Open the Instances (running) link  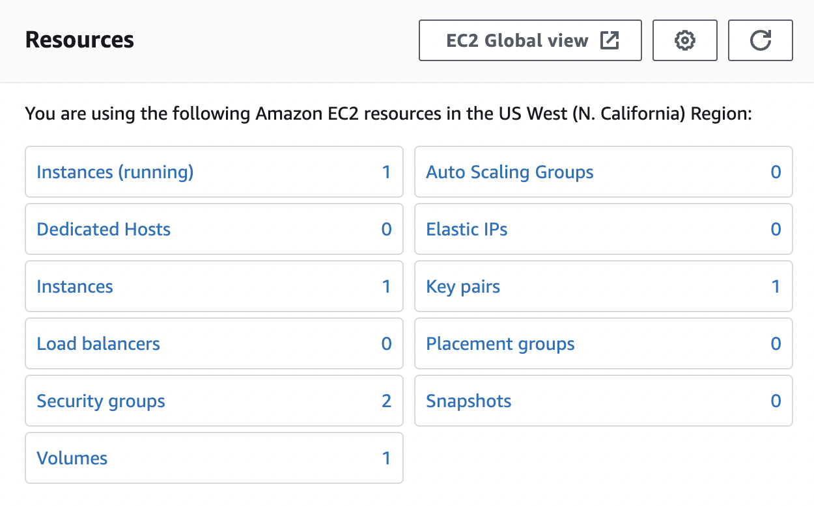115,172
